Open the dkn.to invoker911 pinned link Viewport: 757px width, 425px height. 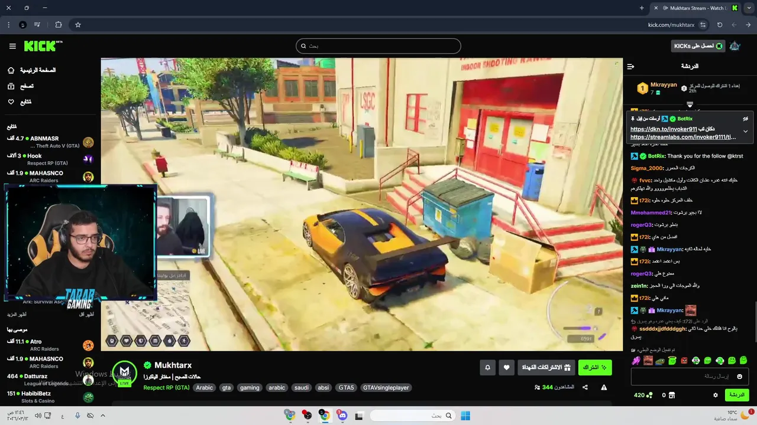click(664, 129)
